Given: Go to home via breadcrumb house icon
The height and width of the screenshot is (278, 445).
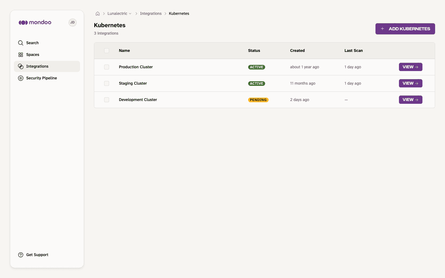Looking at the screenshot, I should 98,14.
